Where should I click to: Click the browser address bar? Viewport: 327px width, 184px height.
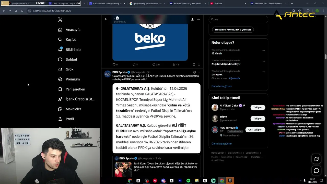[158, 11]
